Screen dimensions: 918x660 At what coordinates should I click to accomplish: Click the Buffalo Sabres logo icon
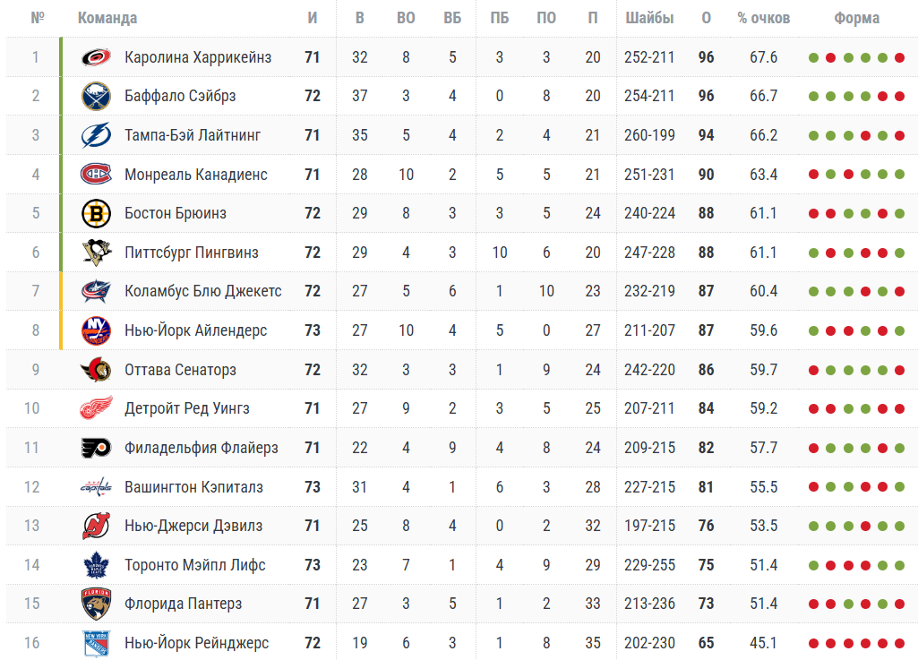point(96,96)
